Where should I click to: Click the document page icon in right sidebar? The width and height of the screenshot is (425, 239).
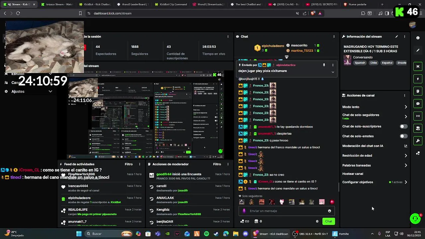[418, 91]
